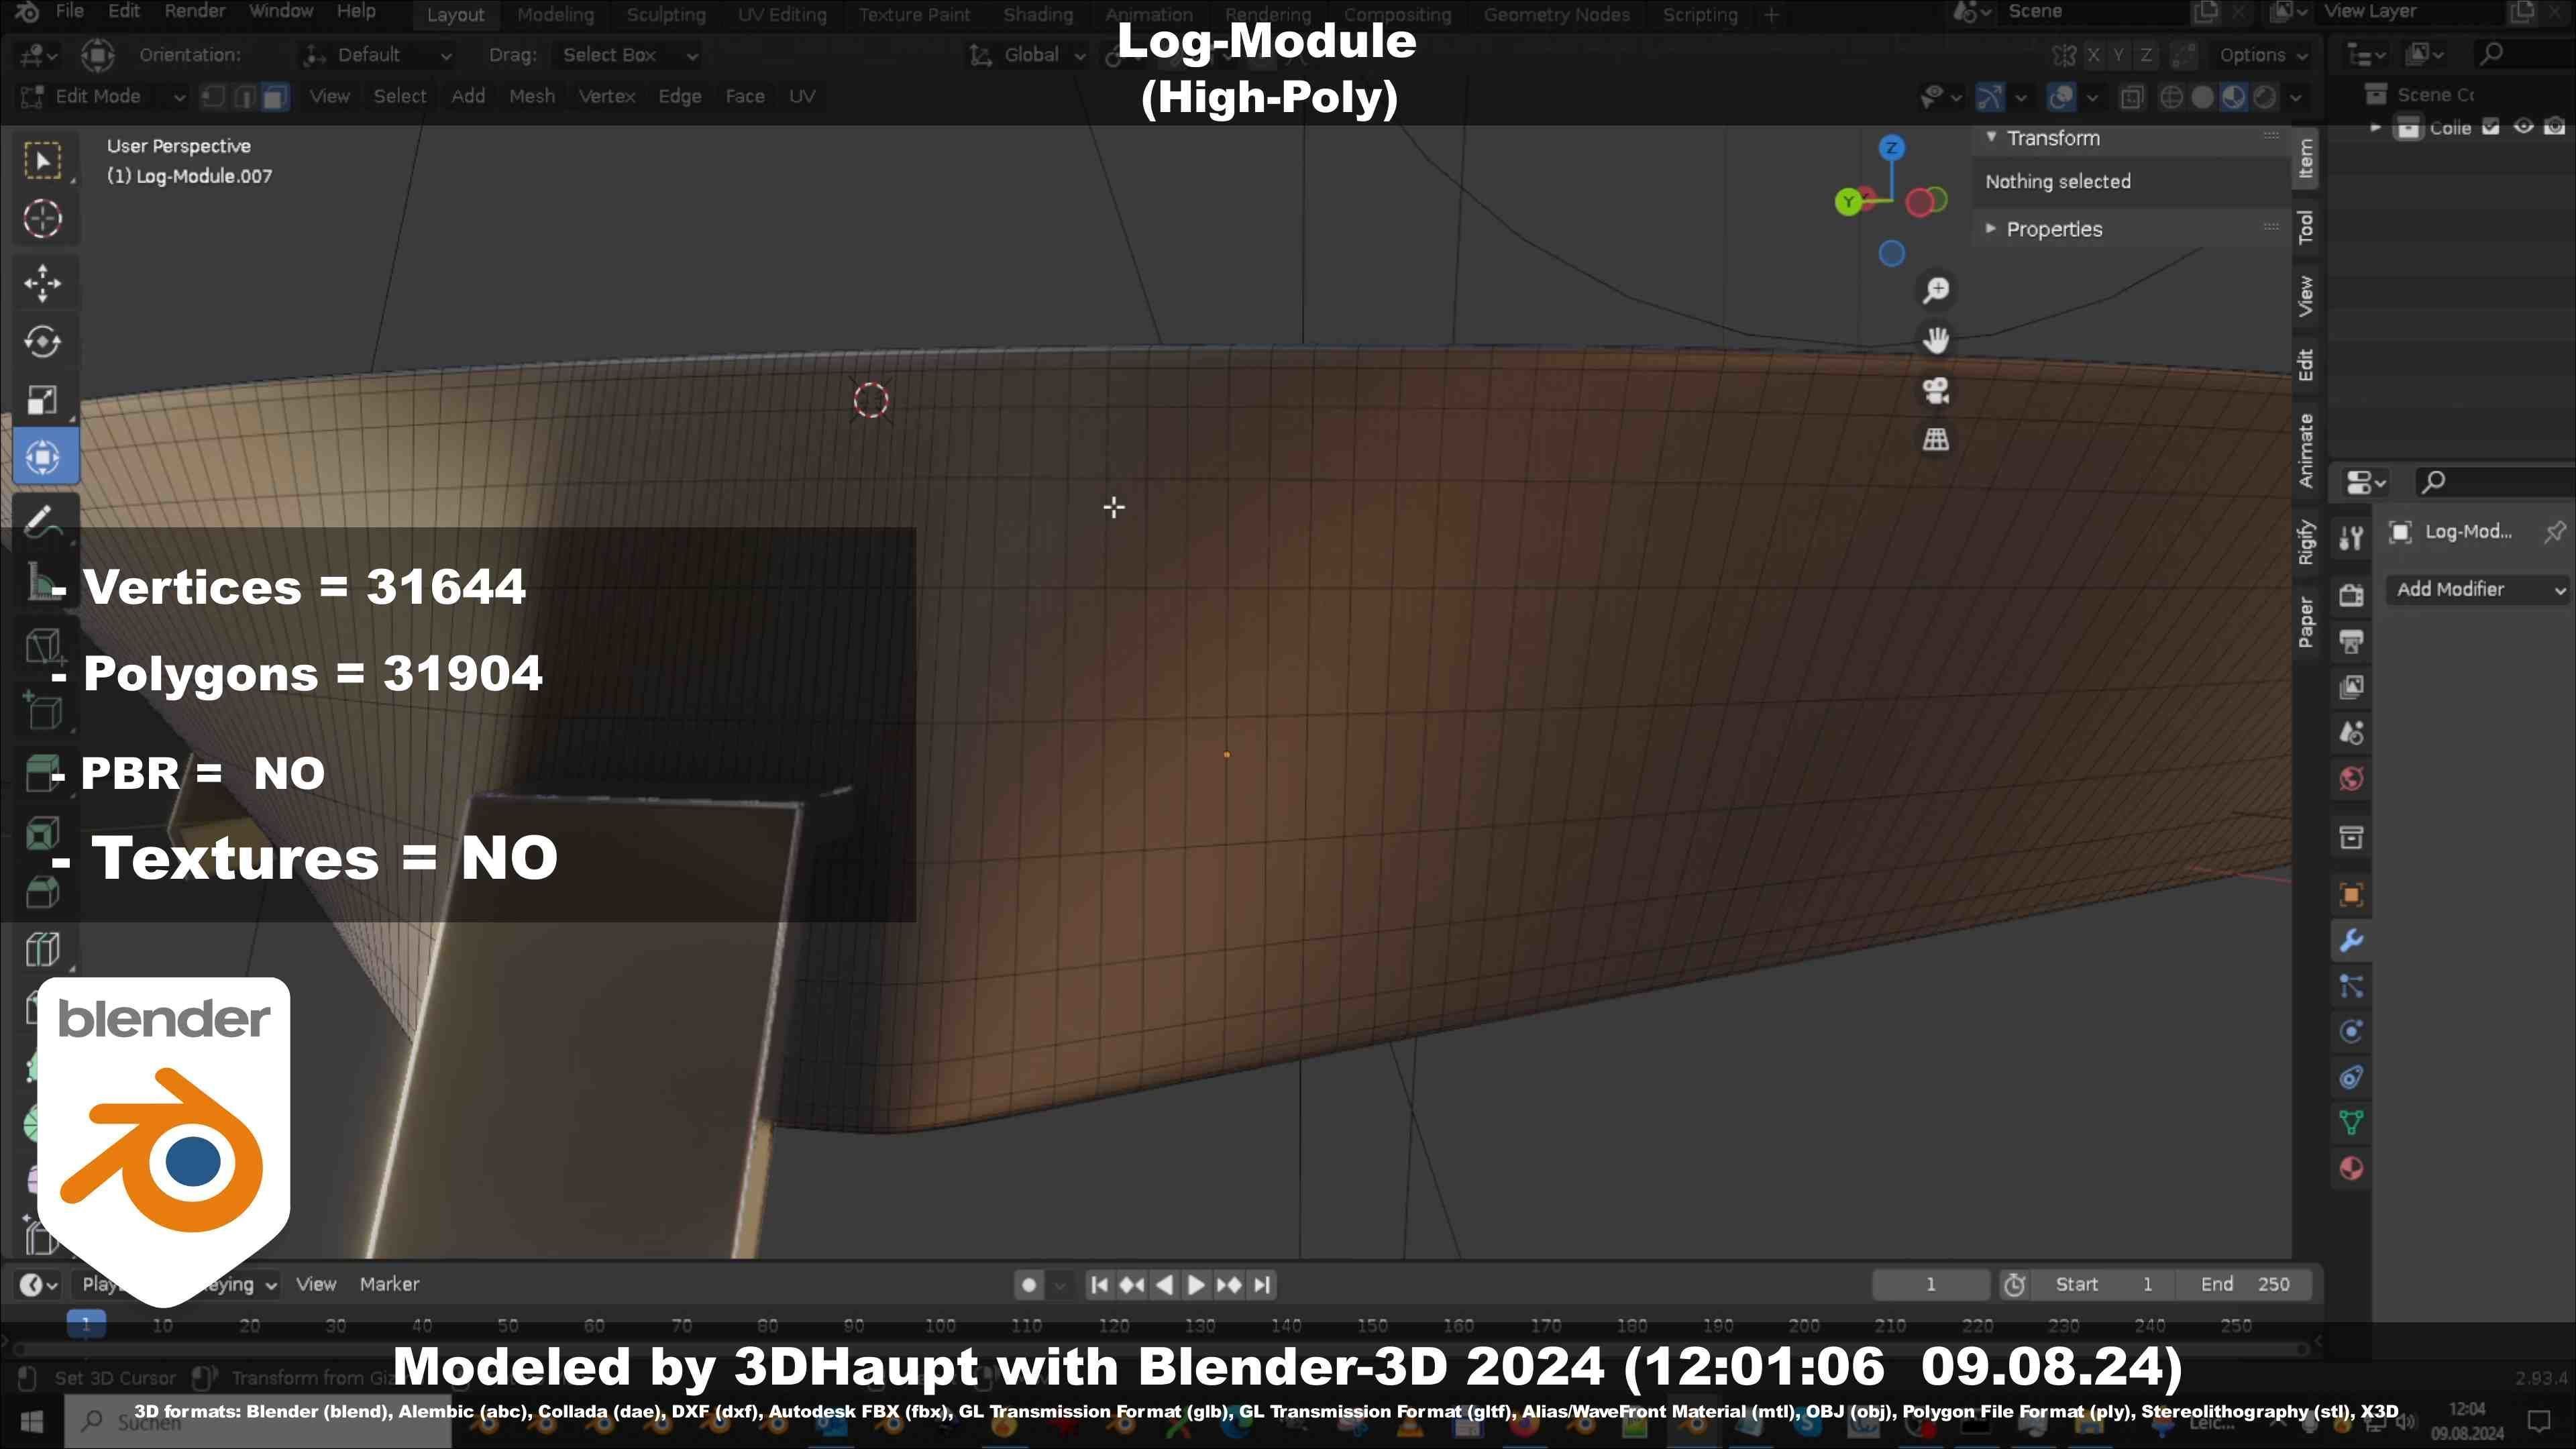The image size is (2576, 1449).
Task: Open the World properties tab
Action: click(2351, 779)
